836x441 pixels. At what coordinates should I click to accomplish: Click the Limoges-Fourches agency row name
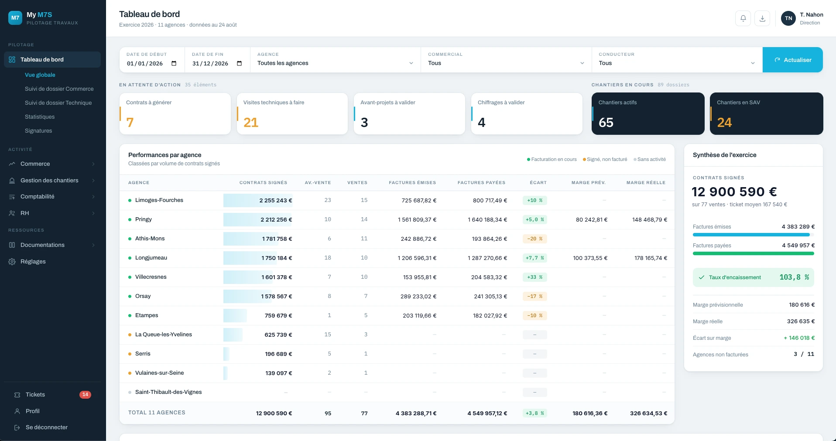click(159, 200)
